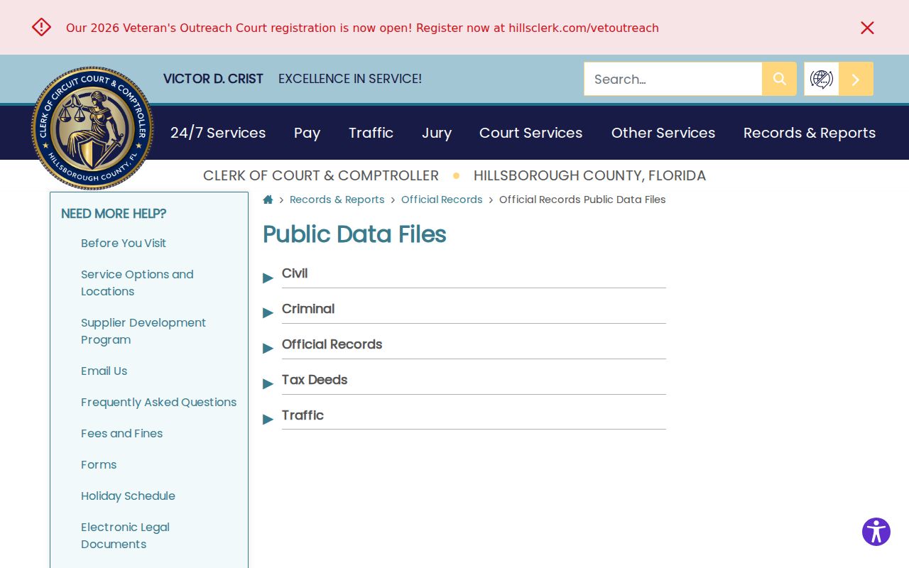Click the Clerk of Circuit Court seal logo
909x568 pixels.
coord(92,129)
